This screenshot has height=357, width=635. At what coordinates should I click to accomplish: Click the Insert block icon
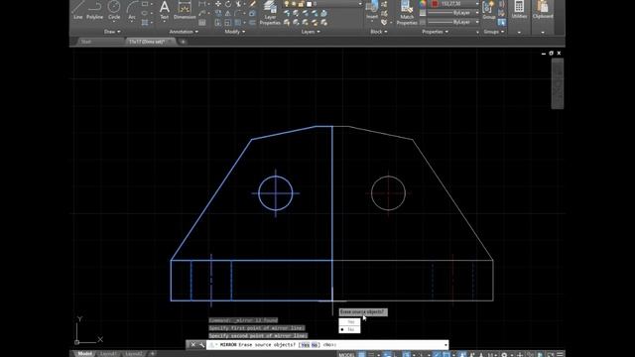point(372,10)
